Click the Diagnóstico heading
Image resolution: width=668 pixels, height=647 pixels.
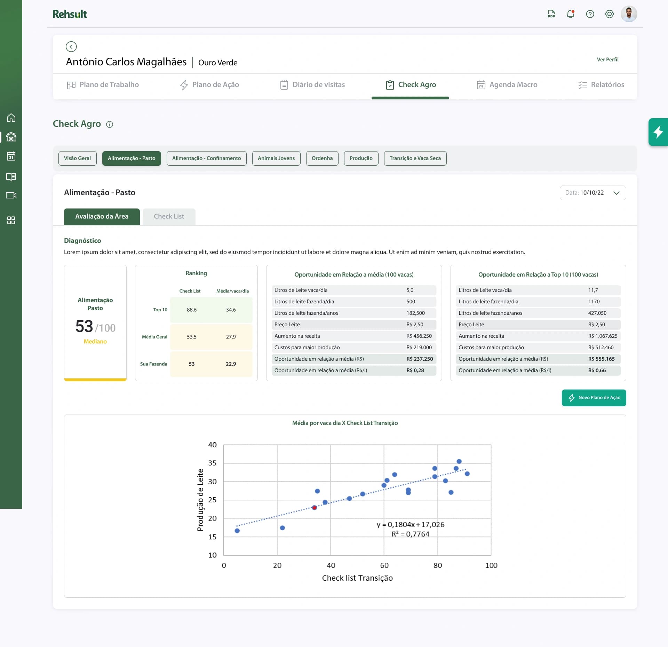pos(82,241)
